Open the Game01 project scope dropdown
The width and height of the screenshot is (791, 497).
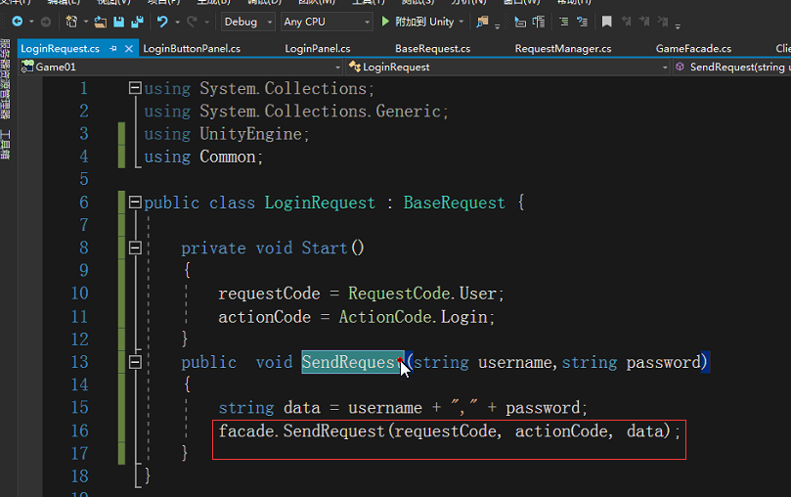[181, 68]
